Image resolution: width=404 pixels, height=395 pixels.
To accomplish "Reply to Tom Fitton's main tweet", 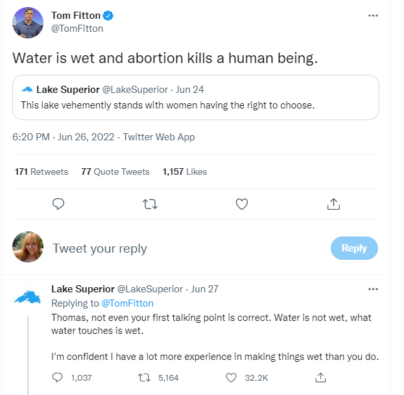I will click(58, 204).
